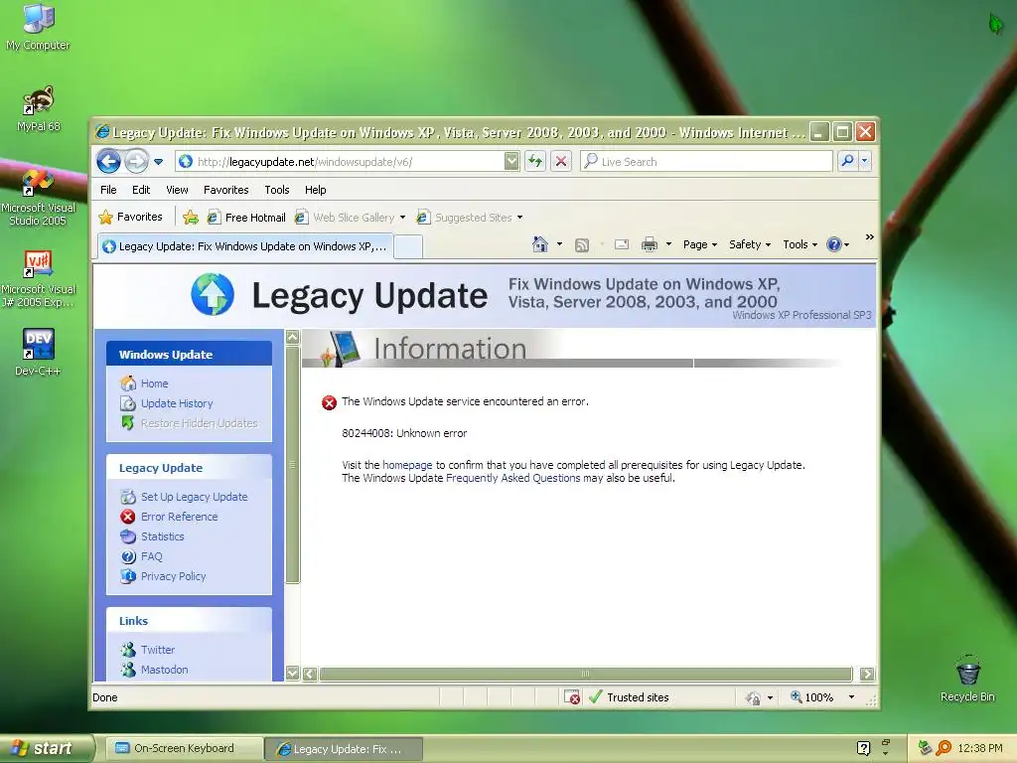
Task: Select MyPal 68 desktop icon
Action: click(x=39, y=109)
